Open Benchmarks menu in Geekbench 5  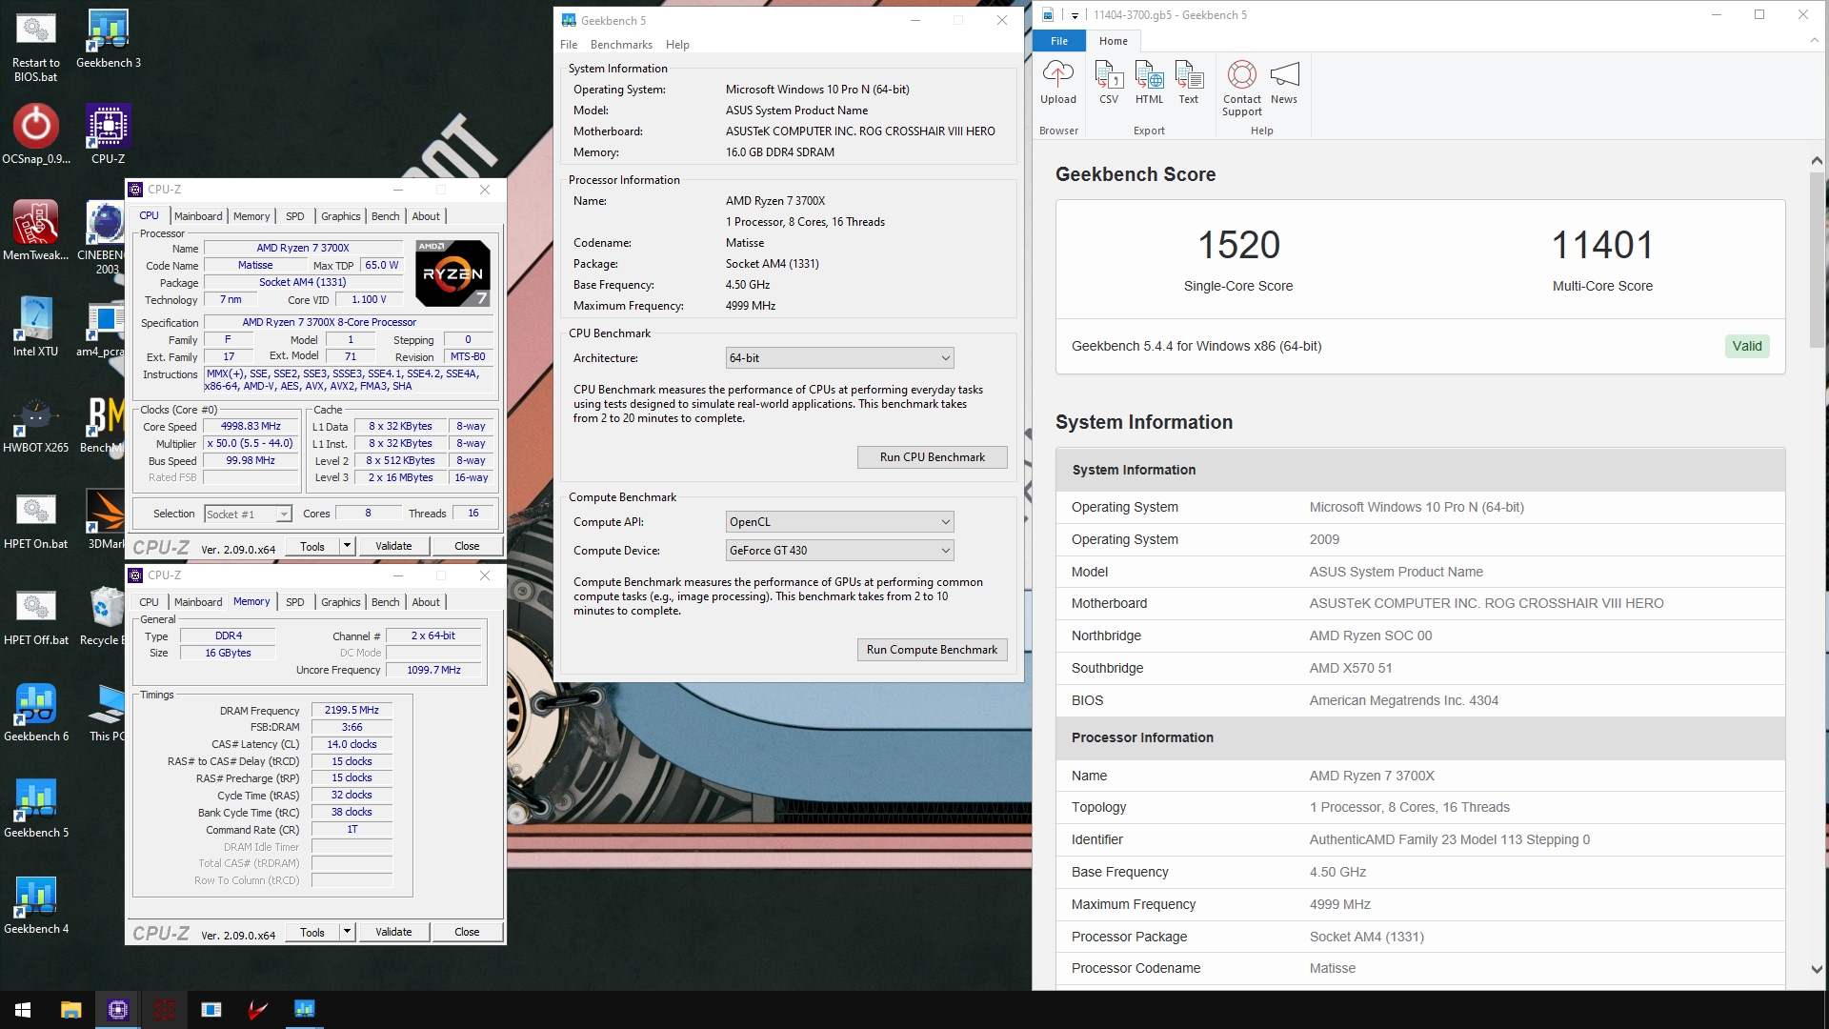pyautogui.click(x=621, y=45)
